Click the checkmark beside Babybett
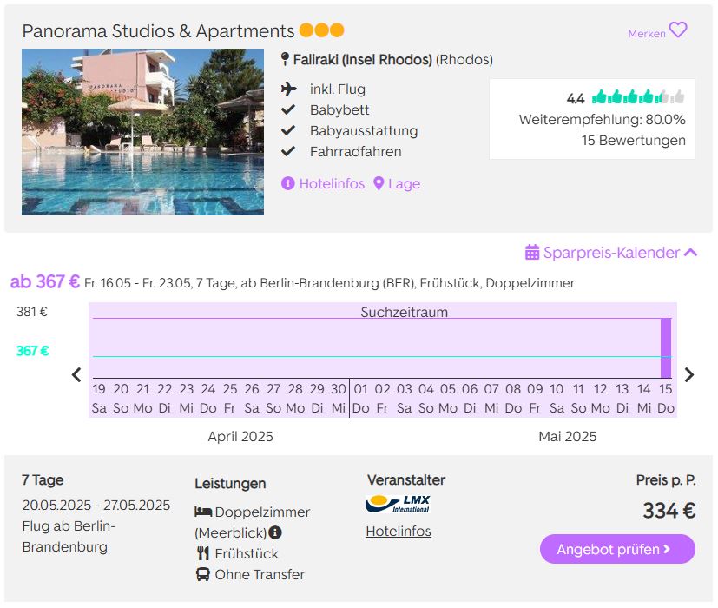The height and width of the screenshot is (608, 718). (288, 109)
